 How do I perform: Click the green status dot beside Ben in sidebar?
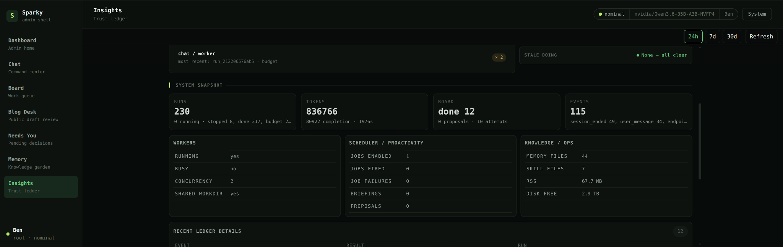tap(8, 234)
